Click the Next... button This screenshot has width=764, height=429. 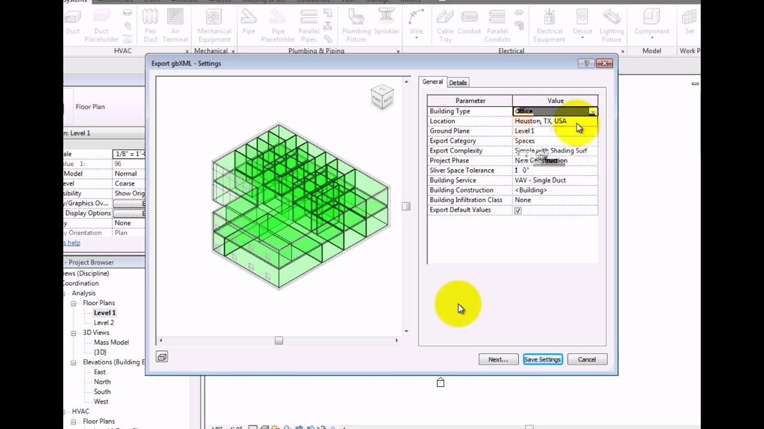point(498,359)
